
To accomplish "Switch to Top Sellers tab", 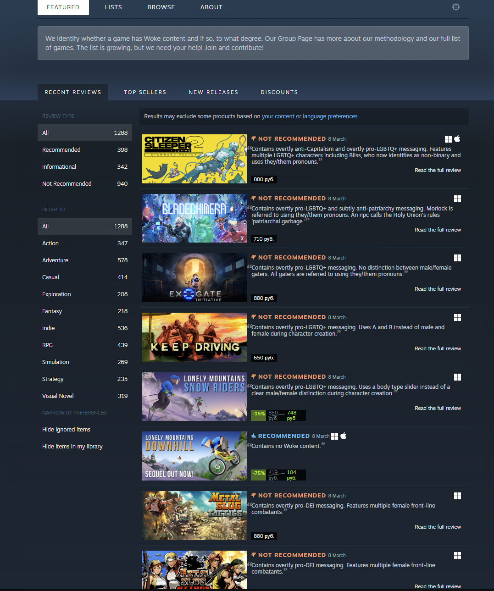I will pos(145,92).
